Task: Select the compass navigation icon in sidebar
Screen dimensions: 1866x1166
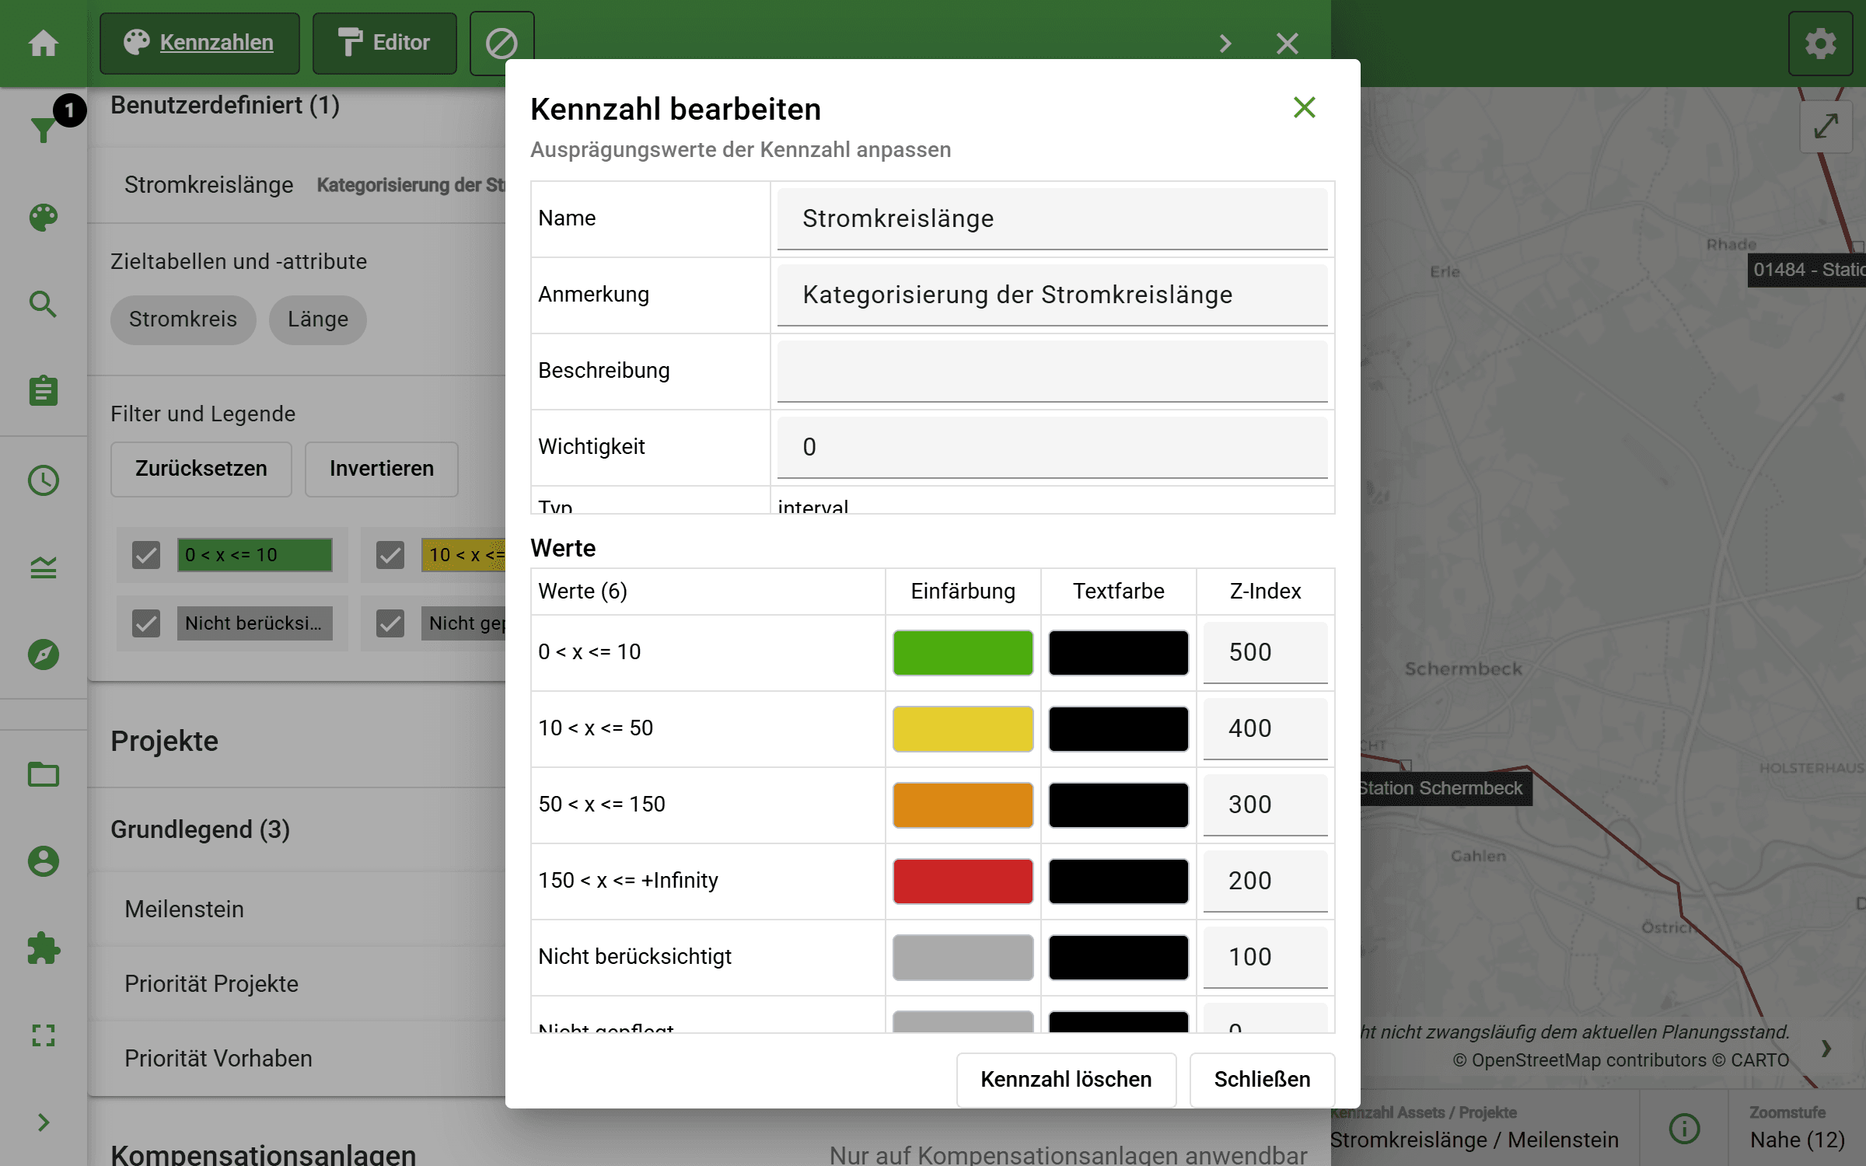Action: pos(43,655)
